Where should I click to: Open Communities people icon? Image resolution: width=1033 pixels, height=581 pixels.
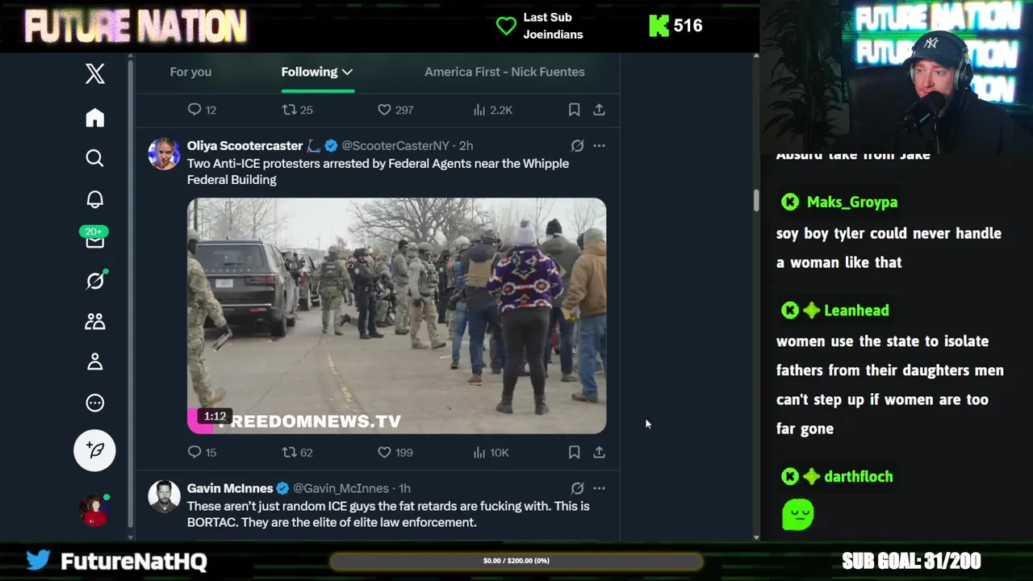[95, 321]
